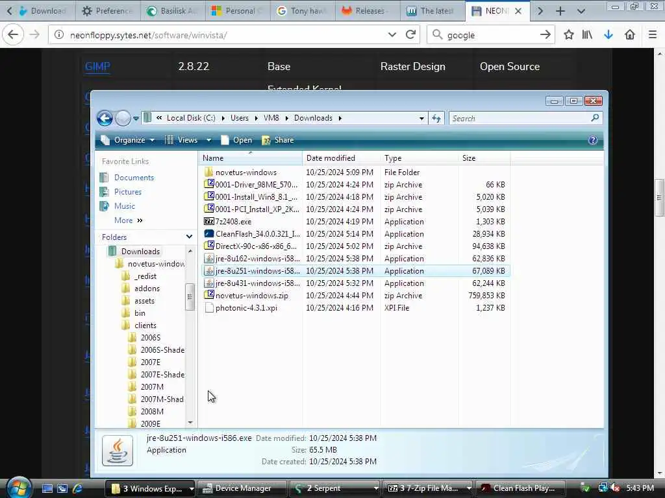Select addons folder in tree
Screen dimensions: 665x498
point(147,289)
